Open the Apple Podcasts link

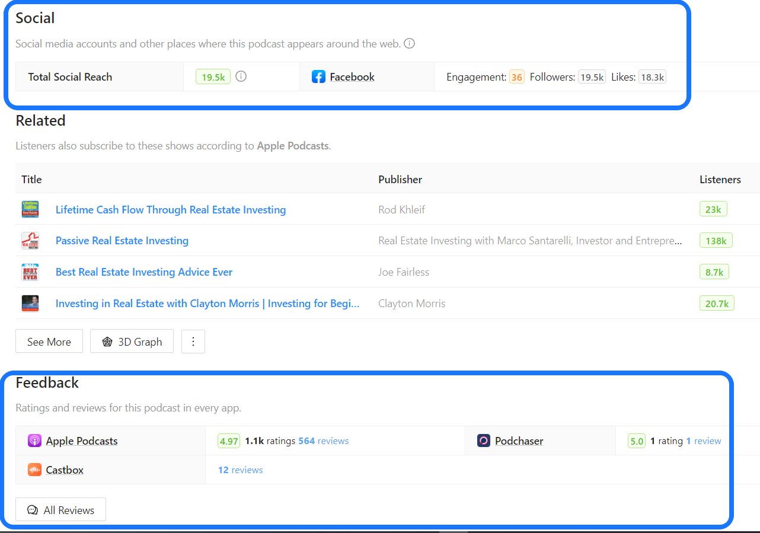(82, 441)
